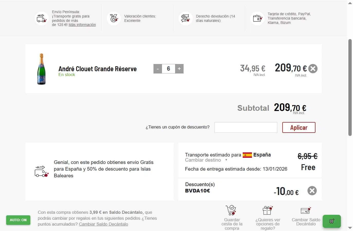Click the medal icon for Valoración clientes
353x231 pixels.
point(114,19)
